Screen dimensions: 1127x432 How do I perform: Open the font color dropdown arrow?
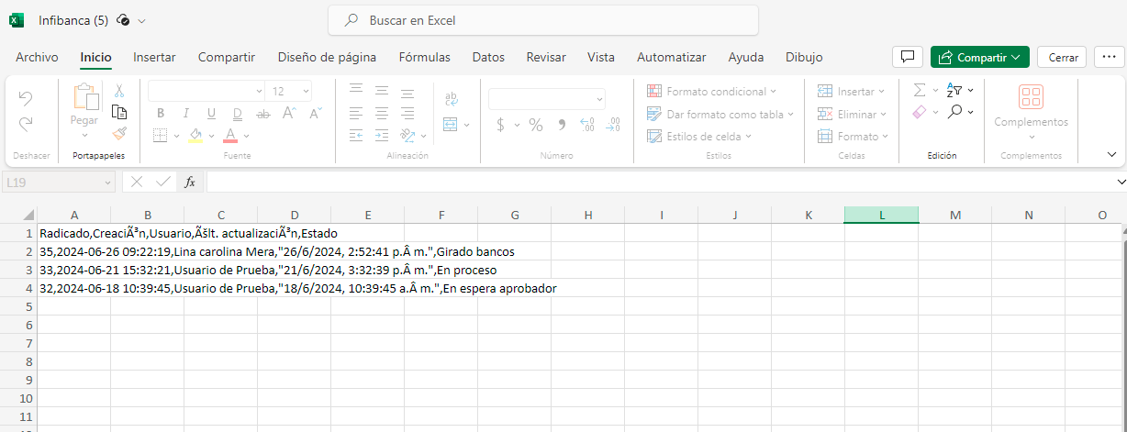coord(246,136)
